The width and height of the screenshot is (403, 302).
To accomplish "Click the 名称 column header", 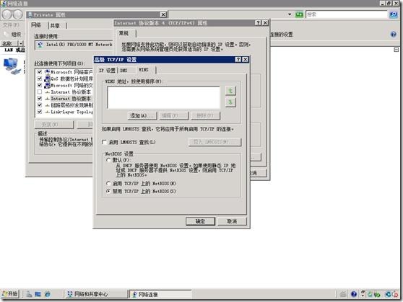I will pos(9,43).
